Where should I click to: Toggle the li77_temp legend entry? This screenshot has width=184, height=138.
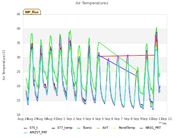[62, 128]
